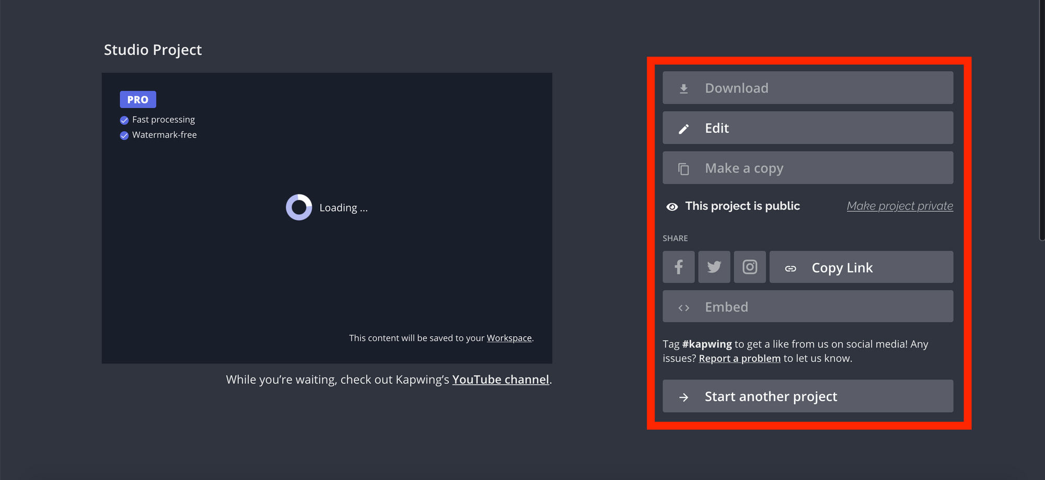Toggle the eye icon for project visibility
The height and width of the screenshot is (480, 1045).
pos(672,206)
